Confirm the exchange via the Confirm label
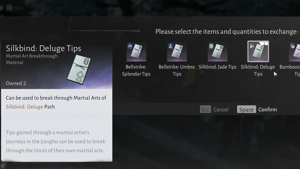 [x=268, y=110]
